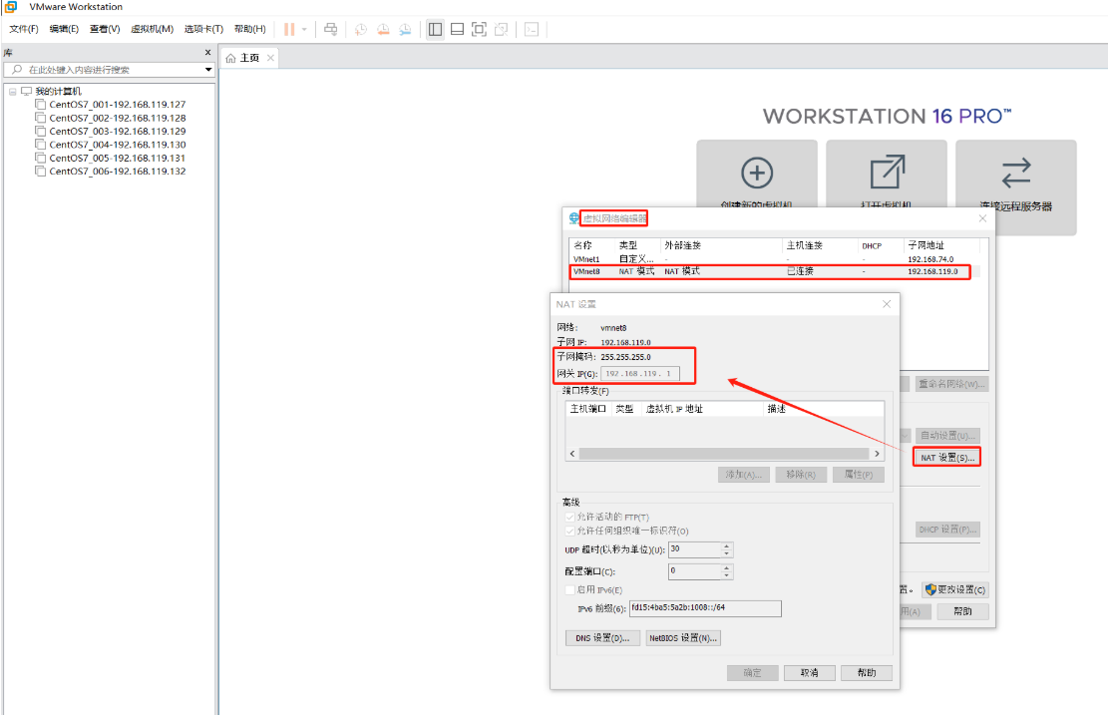Image resolution: width=1111 pixels, height=718 pixels.
Task: Open NetBIOS 设置(N)... button
Action: 684,638
